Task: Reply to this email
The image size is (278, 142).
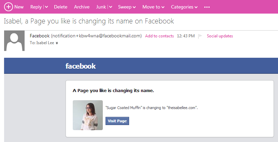Action: click(x=36, y=7)
